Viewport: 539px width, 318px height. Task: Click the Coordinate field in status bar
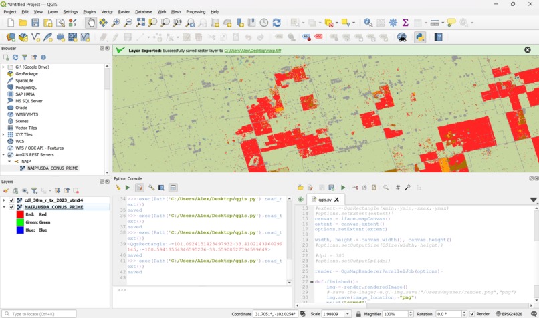click(276, 314)
